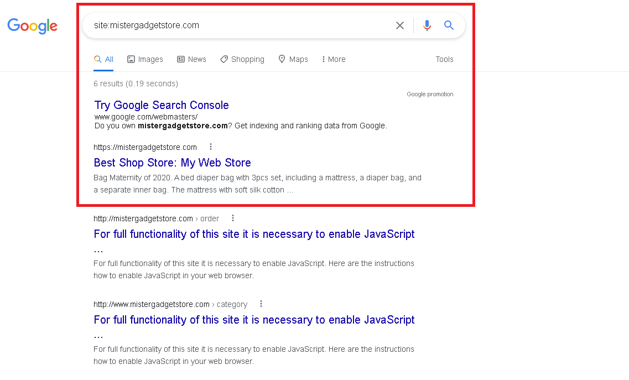Switch to the Images tab
The width and height of the screenshot is (629, 380).
tap(145, 59)
